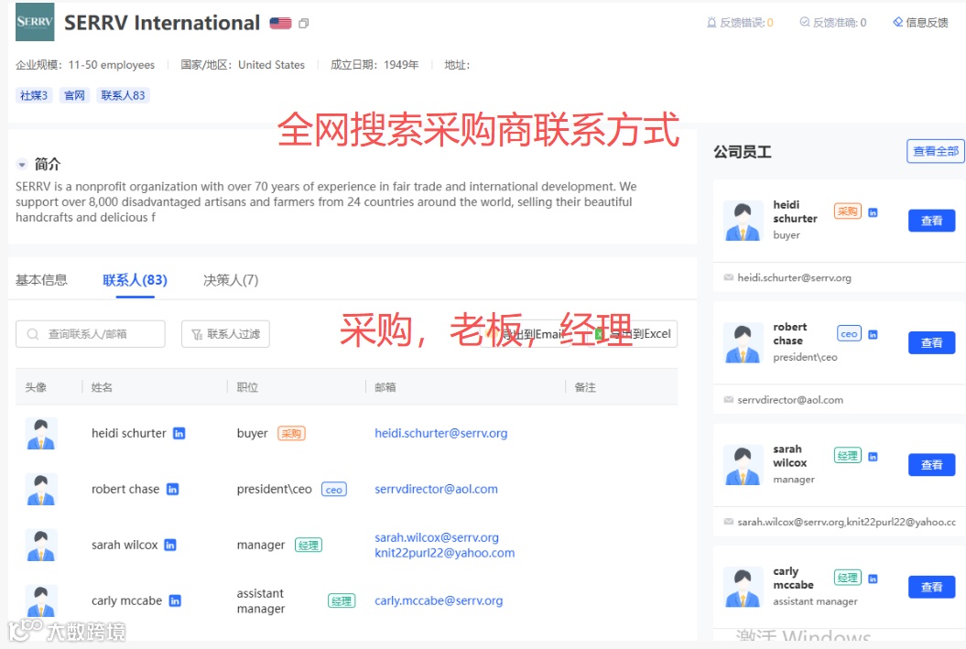The image size is (966, 649).
Task: Open sarah wilcox's LinkedIn icon in table
Action: pos(170,545)
